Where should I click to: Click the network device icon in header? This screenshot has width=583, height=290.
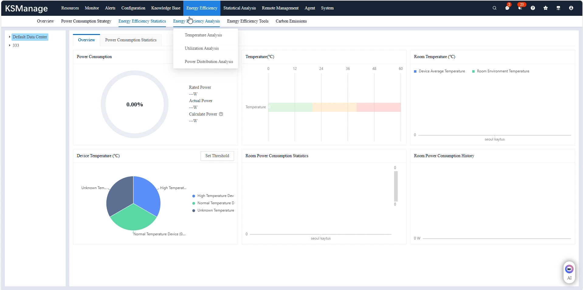tap(558, 8)
